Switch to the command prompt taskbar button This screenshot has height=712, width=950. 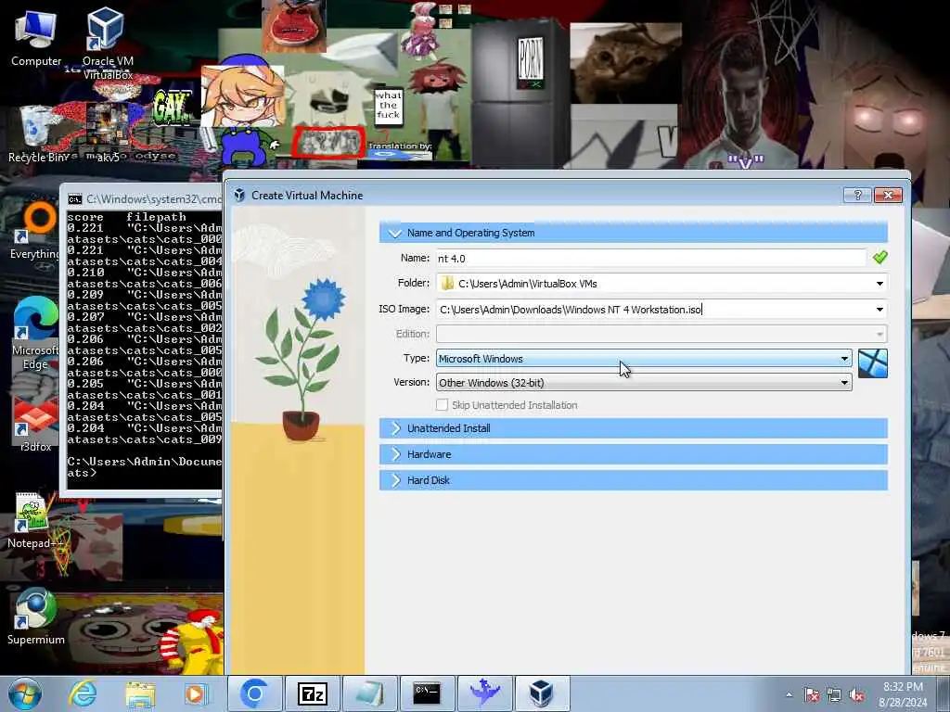click(x=427, y=693)
